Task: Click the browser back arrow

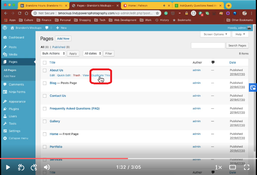Action: pos(6,13)
